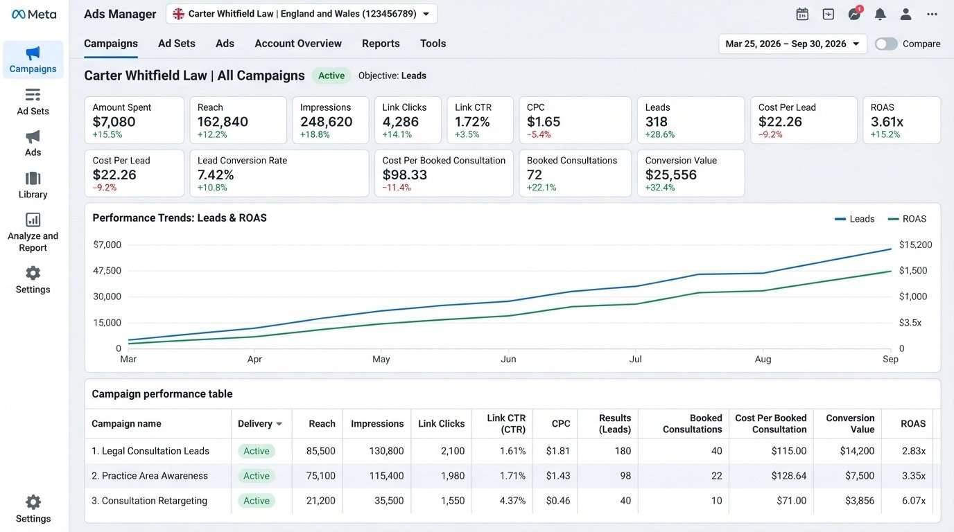Open the Consultation Retargeting campaign

149,501
